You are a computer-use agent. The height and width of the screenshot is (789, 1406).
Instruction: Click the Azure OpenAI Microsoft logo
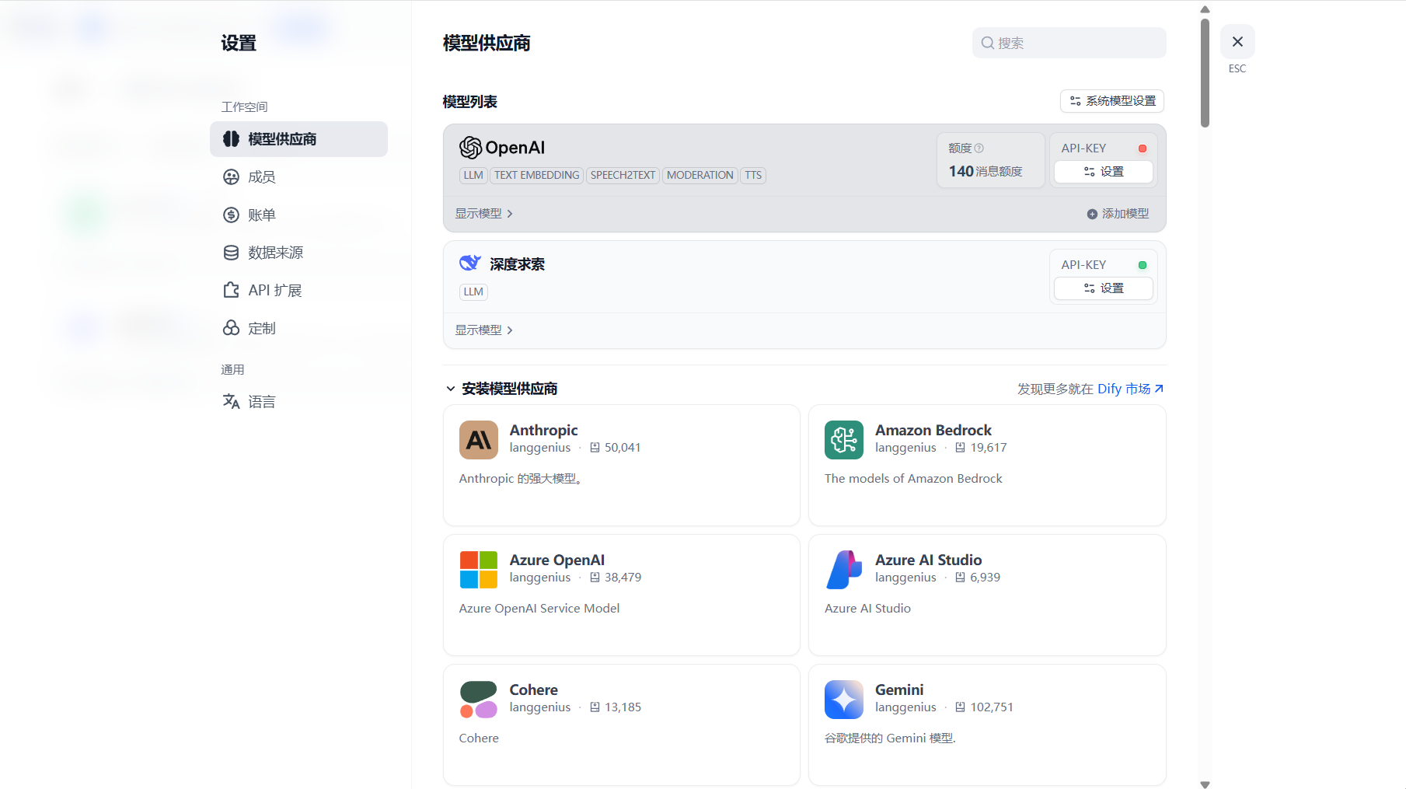pos(479,570)
